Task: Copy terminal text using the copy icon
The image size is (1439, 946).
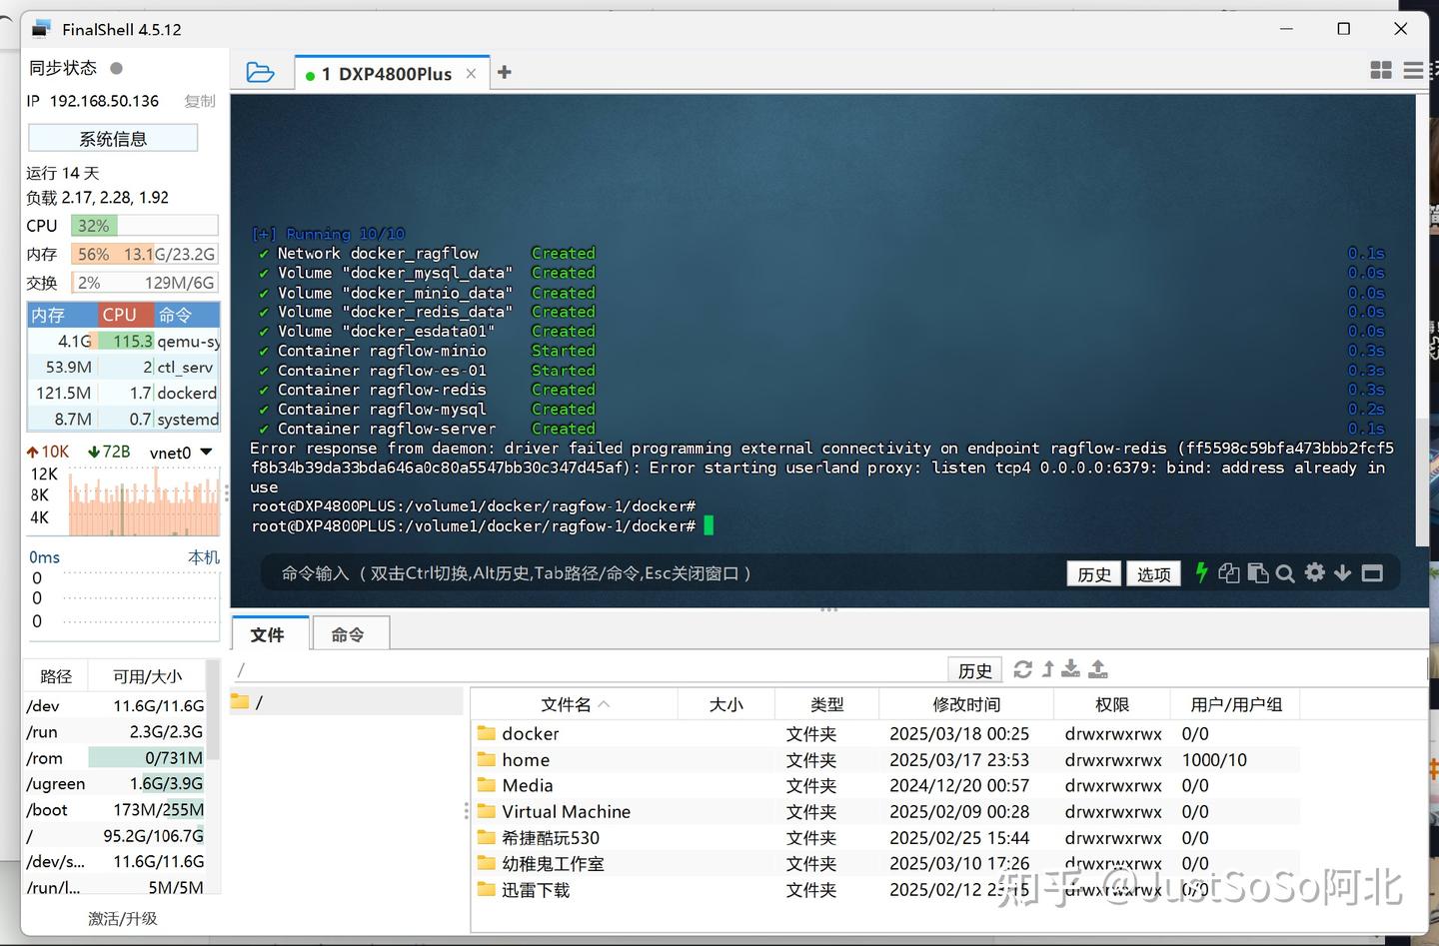Action: point(1228,573)
